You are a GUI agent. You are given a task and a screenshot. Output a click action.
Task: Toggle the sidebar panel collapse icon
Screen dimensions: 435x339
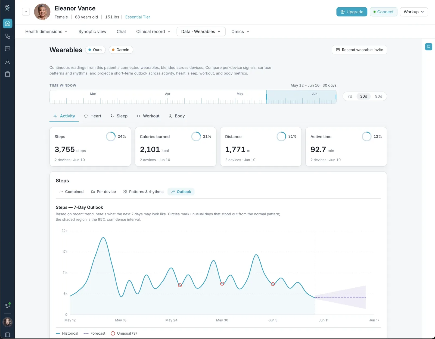point(8,335)
